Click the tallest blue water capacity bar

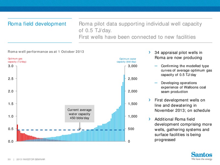(x=124, y=108)
